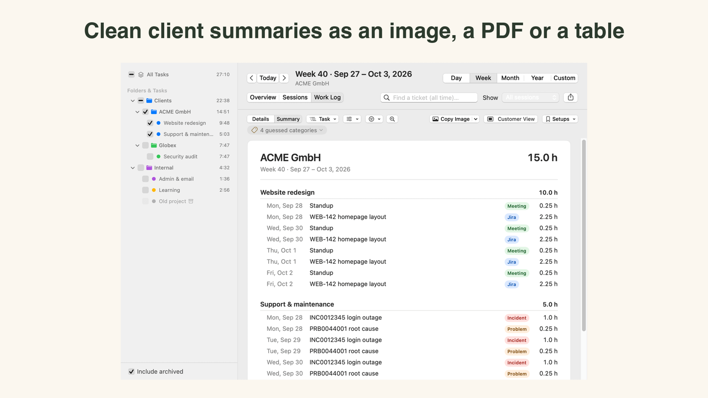Click the tag icon in guessed categories
Viewport: 708px width, 398px height.
pos(254,130)
